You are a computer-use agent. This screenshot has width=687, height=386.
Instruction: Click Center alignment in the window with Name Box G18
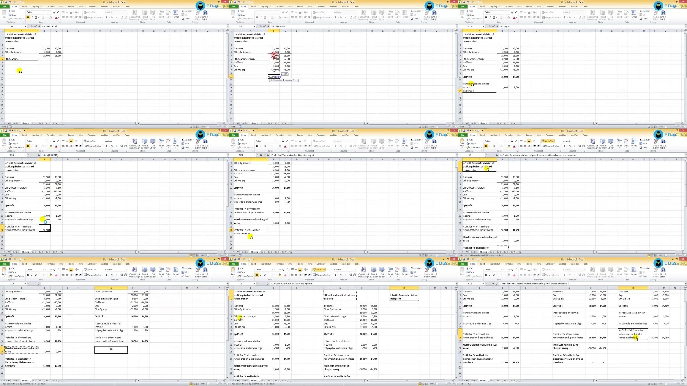[x=67, y=275]
